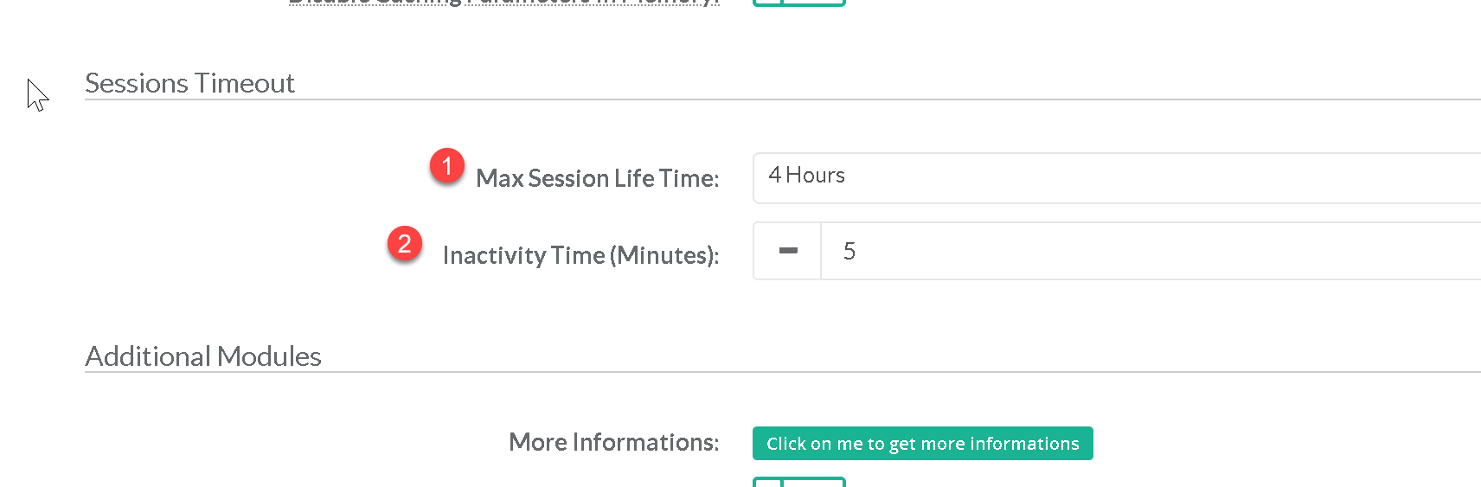The image size is (1481, 487).
Task: Click the red number 2 badge
Action: 404,244
